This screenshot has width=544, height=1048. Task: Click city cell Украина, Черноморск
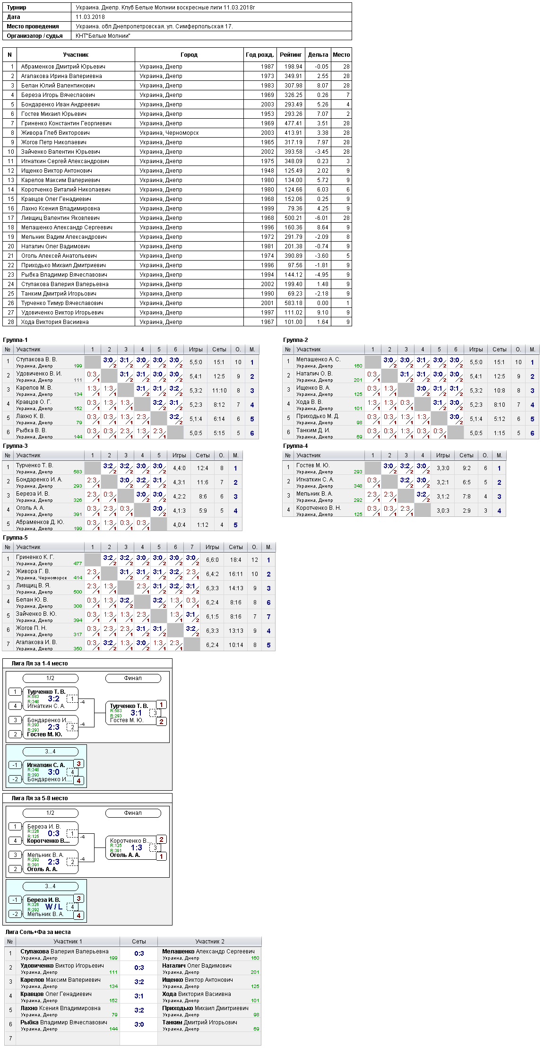(x=169, y=133)
